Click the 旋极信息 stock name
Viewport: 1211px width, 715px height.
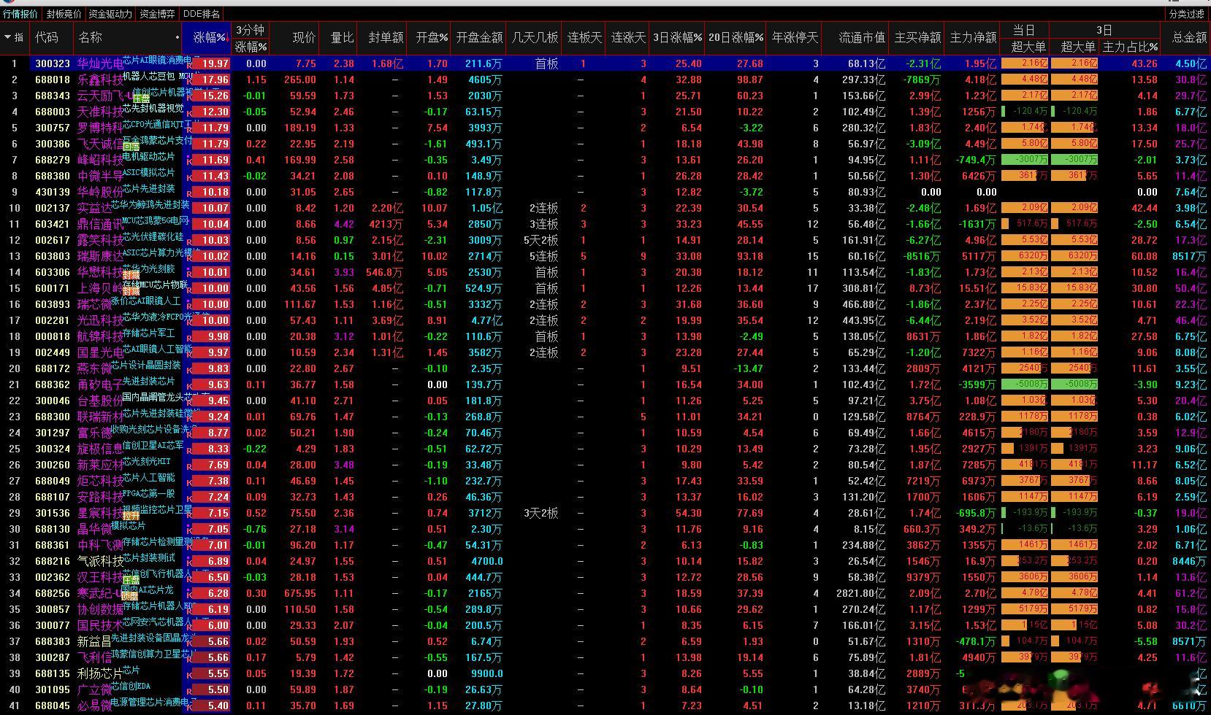point(101,449)
